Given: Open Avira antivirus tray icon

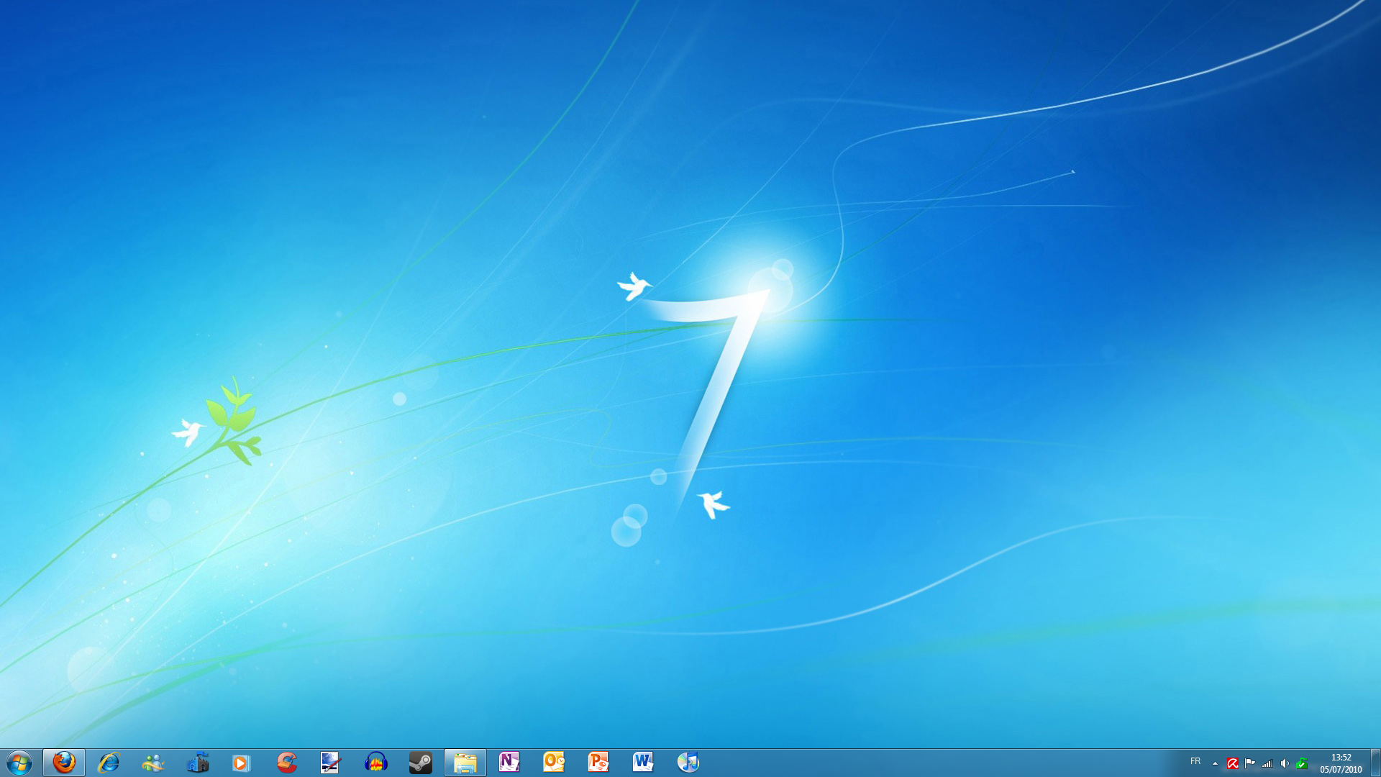Looking at the screenshot, I should click(x=1232, y=763).
